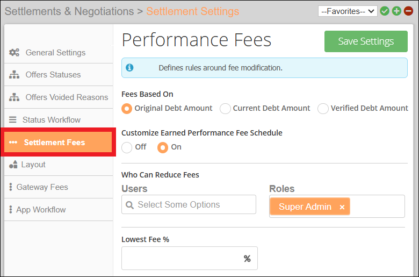419x277 pixels.
Task: Click the 'Fees Based On' label
Action: (x=147, y=94)
